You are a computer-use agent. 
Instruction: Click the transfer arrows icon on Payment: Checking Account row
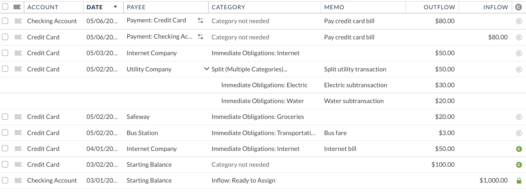[x=200, y=37]
